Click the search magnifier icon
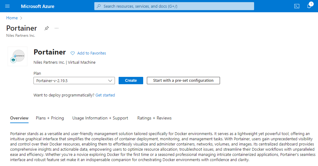 [x=99, y=6]
